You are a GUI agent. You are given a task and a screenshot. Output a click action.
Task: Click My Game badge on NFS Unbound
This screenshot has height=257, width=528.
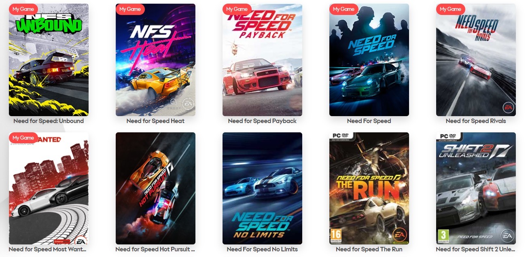point(23,9)
